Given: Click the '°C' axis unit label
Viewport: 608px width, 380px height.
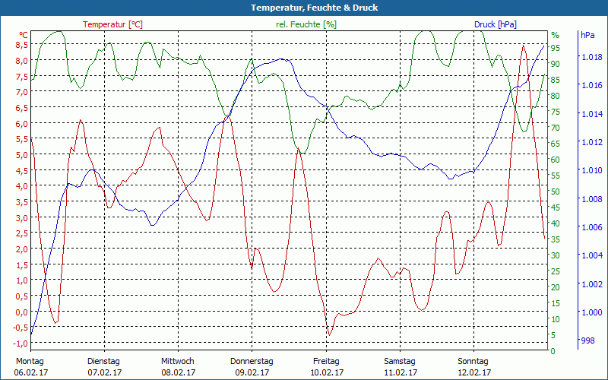Looking at the screenshot, I should [x=24, y=34].
